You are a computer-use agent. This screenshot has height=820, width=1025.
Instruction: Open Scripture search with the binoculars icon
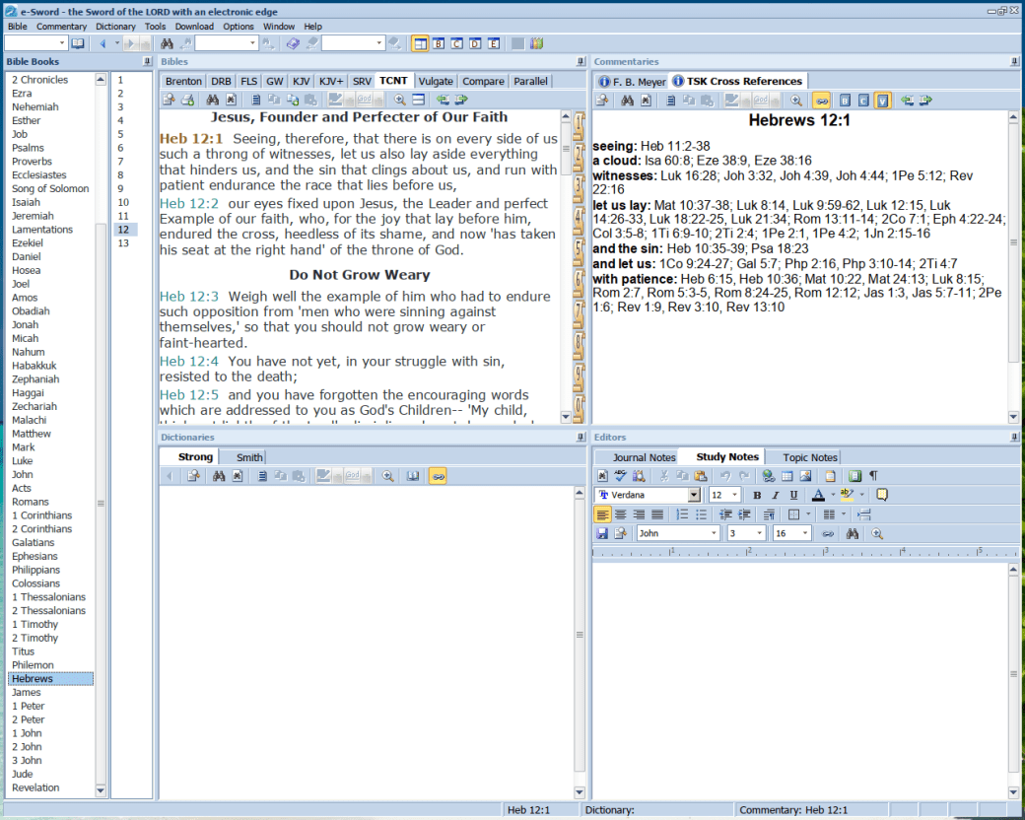(x=213, y=100)
